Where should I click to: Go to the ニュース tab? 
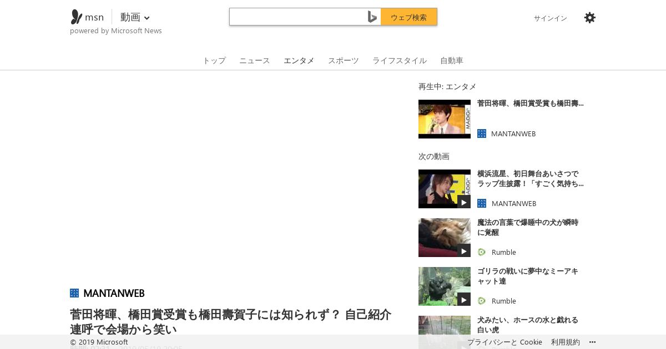(x=255, y=60)
